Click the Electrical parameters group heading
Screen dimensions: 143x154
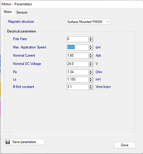pyautogui.click(x=22, y=31)
